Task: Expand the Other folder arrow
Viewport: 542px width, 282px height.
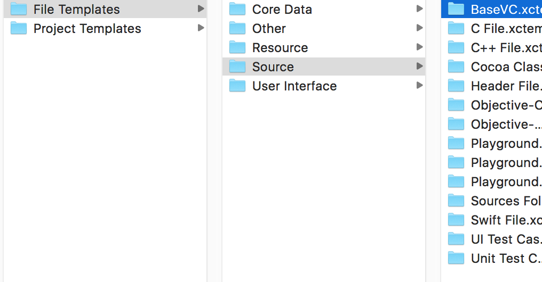Action: point(420,28)
